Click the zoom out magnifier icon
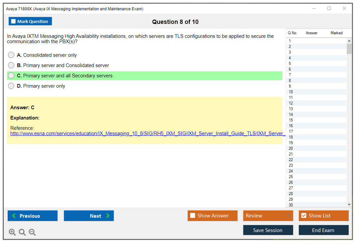The width and height of the screenshot is (357, 244). click(32, 232)
